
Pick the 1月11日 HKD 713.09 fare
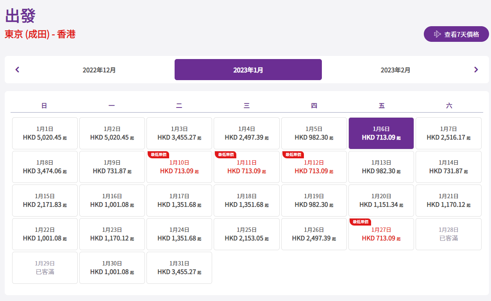(x=246, y=167)
